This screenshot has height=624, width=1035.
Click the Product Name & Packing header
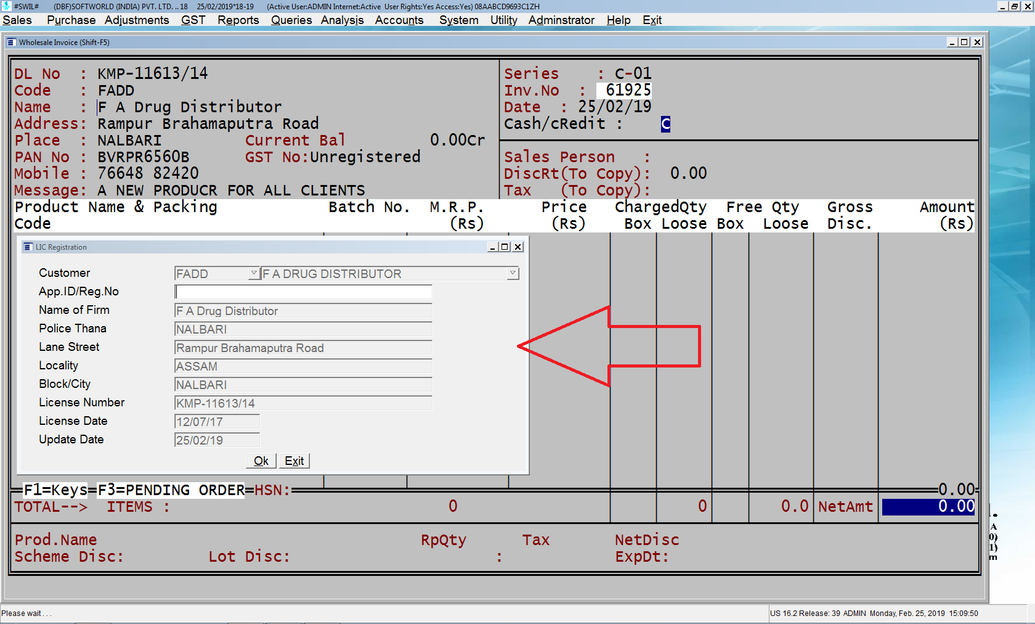coord(116,207)
